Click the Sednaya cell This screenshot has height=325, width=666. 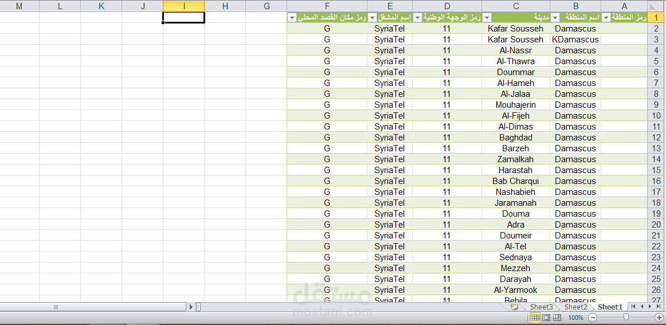point(516,257)
